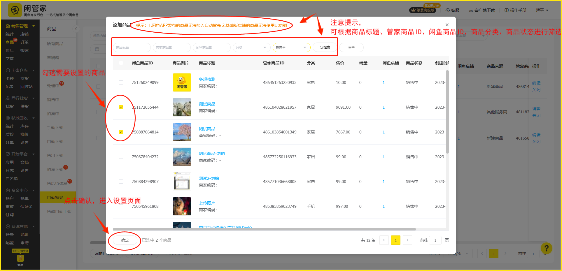The height and width of the screenshot is (271, 562).
Task: Click the 重置 reset button
Action: tap(351, 47)
